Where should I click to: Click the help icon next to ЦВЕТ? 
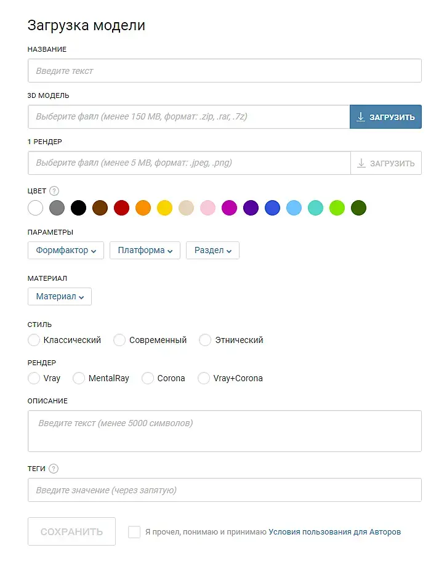click(x=54, y=191)
